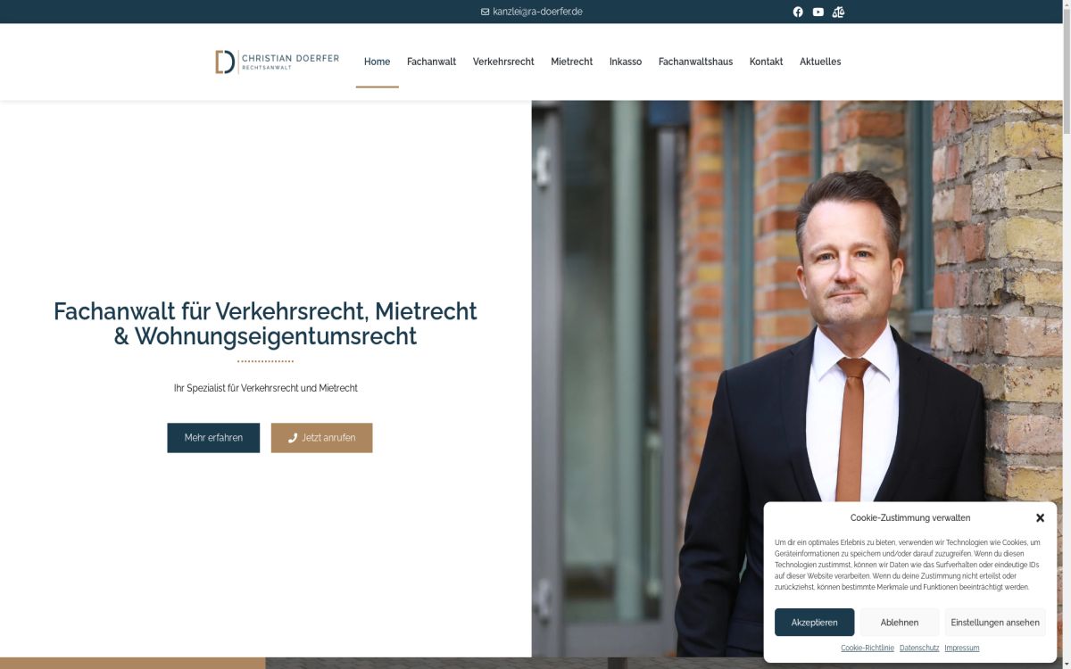Click the kanzlei@ra-doerfer.de email link
1071x669 pixels.
click(x=537, y=12)
